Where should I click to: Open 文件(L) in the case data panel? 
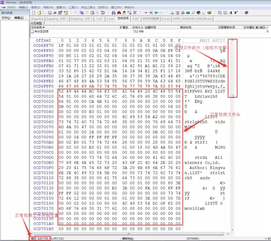[x=6, y=18]
